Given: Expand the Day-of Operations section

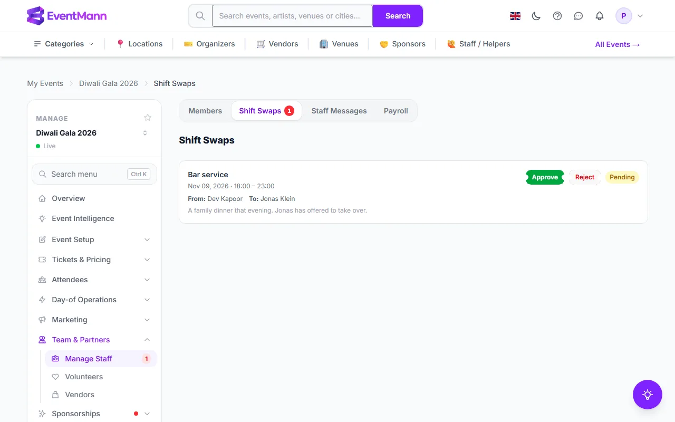Looking at the screenshot, I should tap(94, 300).
